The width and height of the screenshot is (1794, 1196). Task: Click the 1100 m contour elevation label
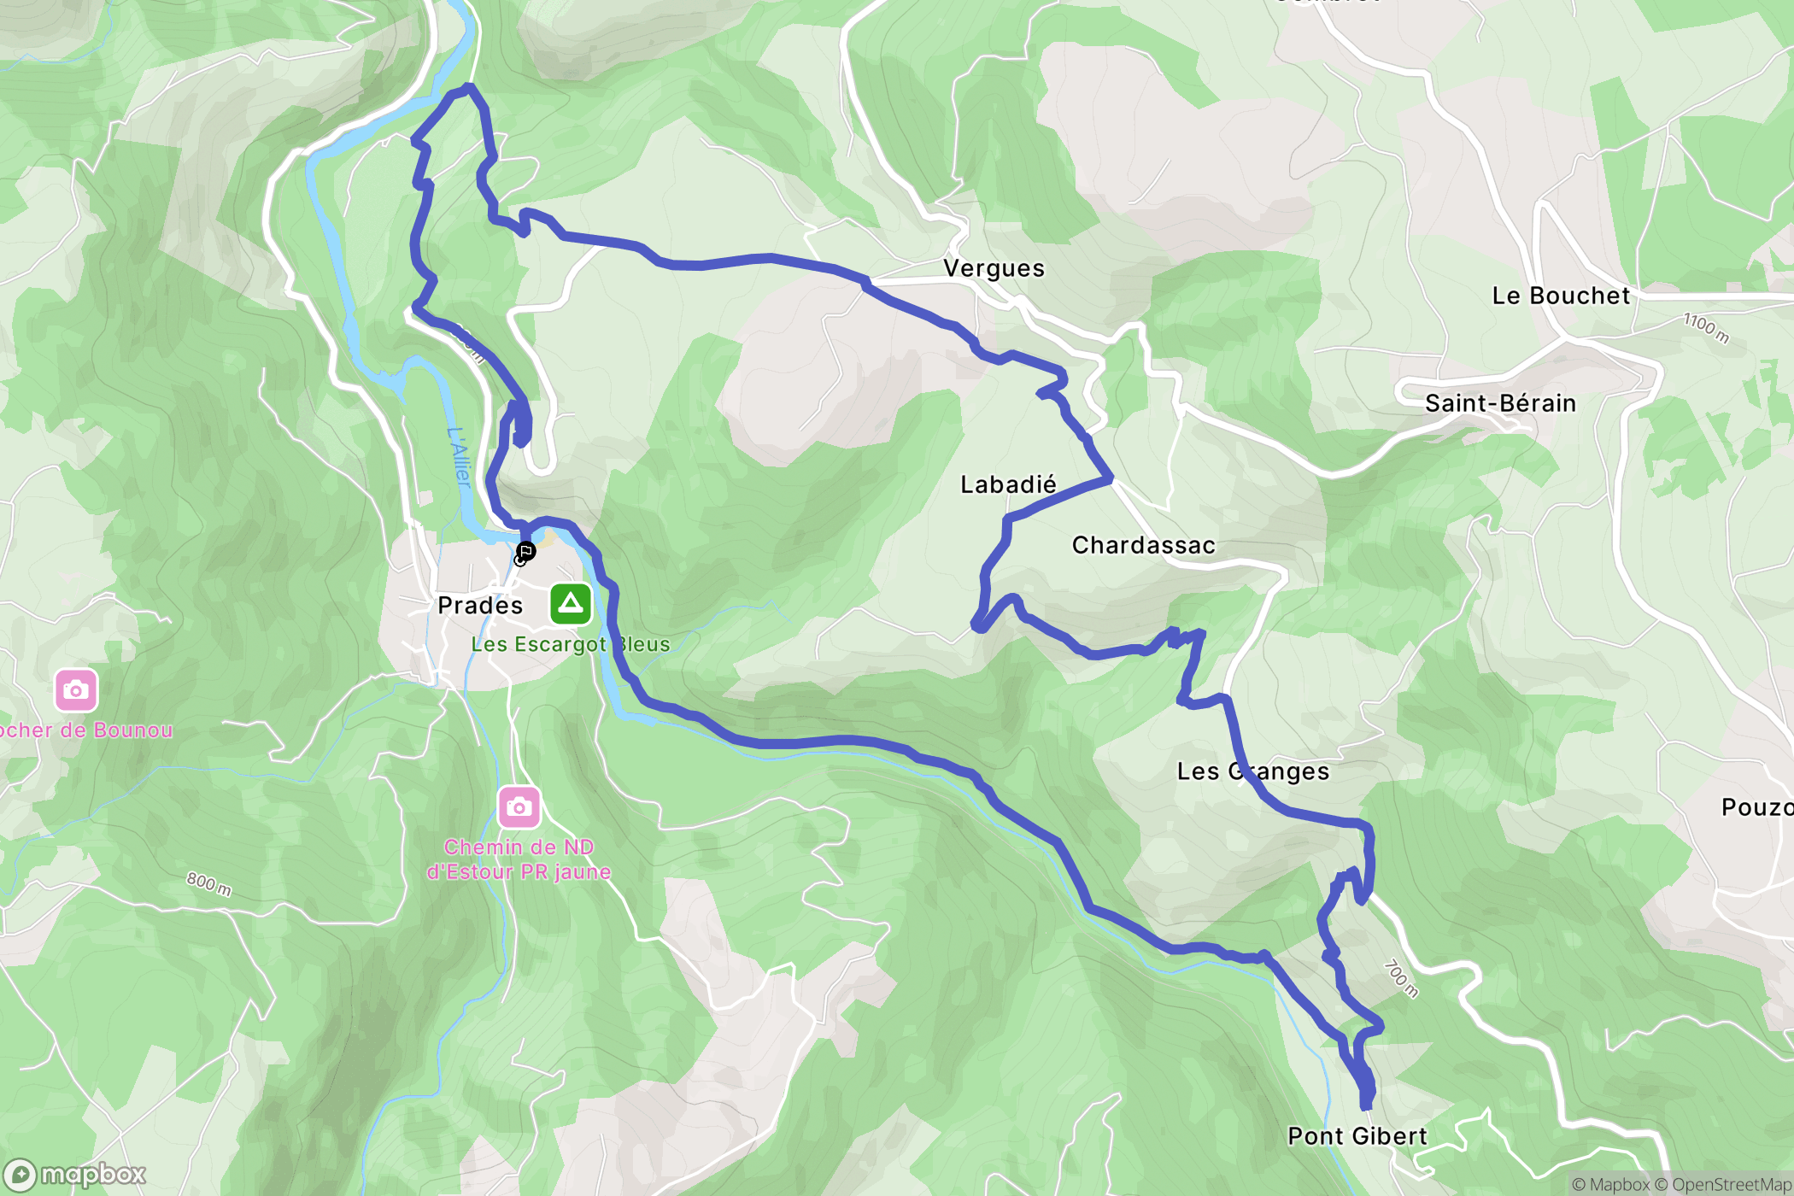click(x=1707, y=328)
